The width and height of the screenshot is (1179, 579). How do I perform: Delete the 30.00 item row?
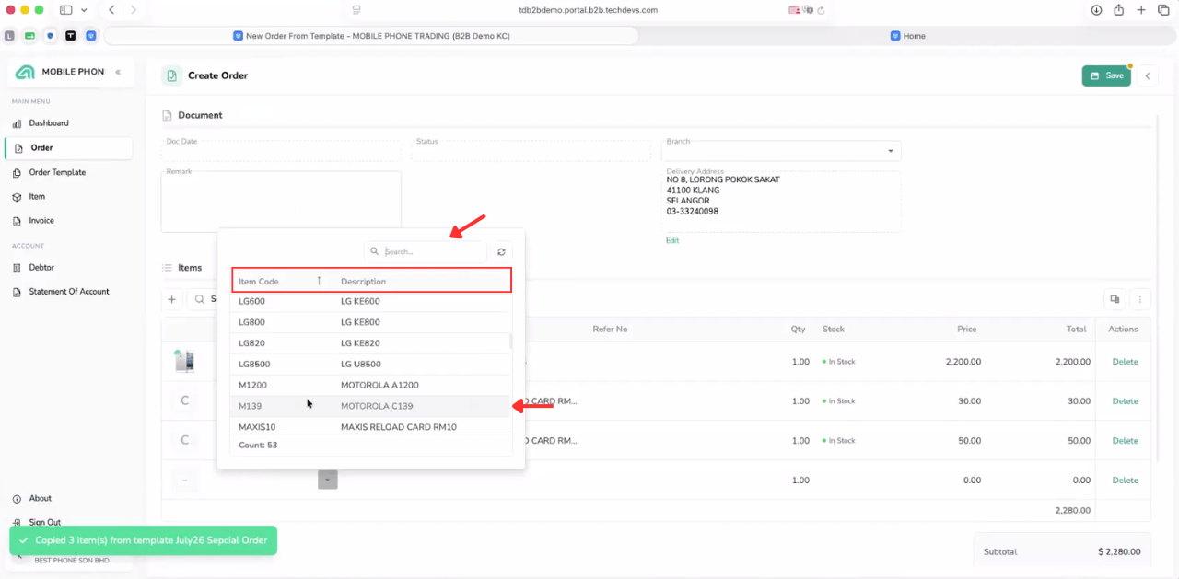(1125, 401)
